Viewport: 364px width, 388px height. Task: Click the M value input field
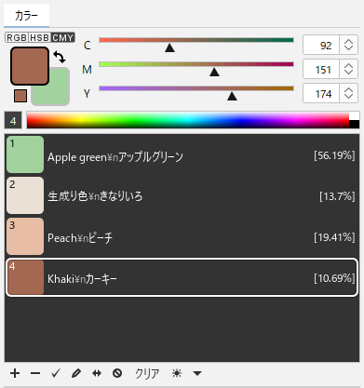pos(321,69)
